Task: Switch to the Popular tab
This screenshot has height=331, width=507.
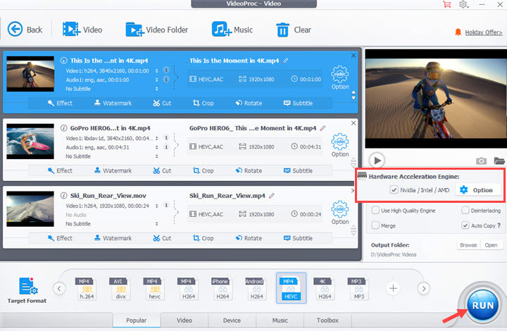Action: (x=136, y=320)
